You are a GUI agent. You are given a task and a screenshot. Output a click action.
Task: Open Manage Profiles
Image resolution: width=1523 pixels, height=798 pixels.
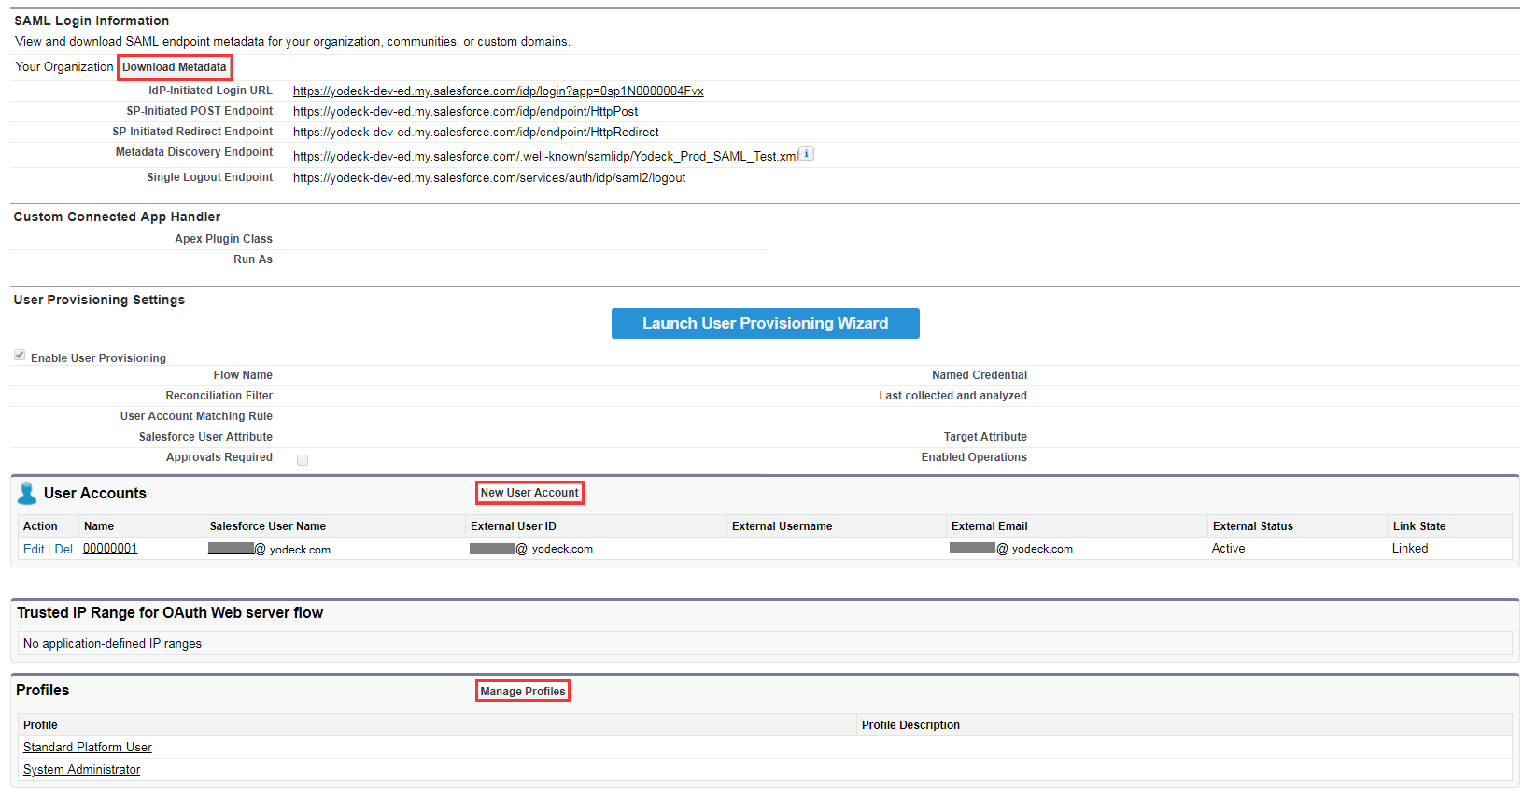coord(523,692)
